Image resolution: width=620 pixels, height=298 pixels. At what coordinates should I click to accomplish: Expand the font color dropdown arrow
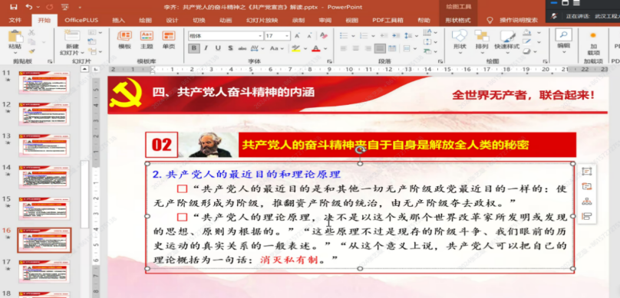tap(325, 48)
